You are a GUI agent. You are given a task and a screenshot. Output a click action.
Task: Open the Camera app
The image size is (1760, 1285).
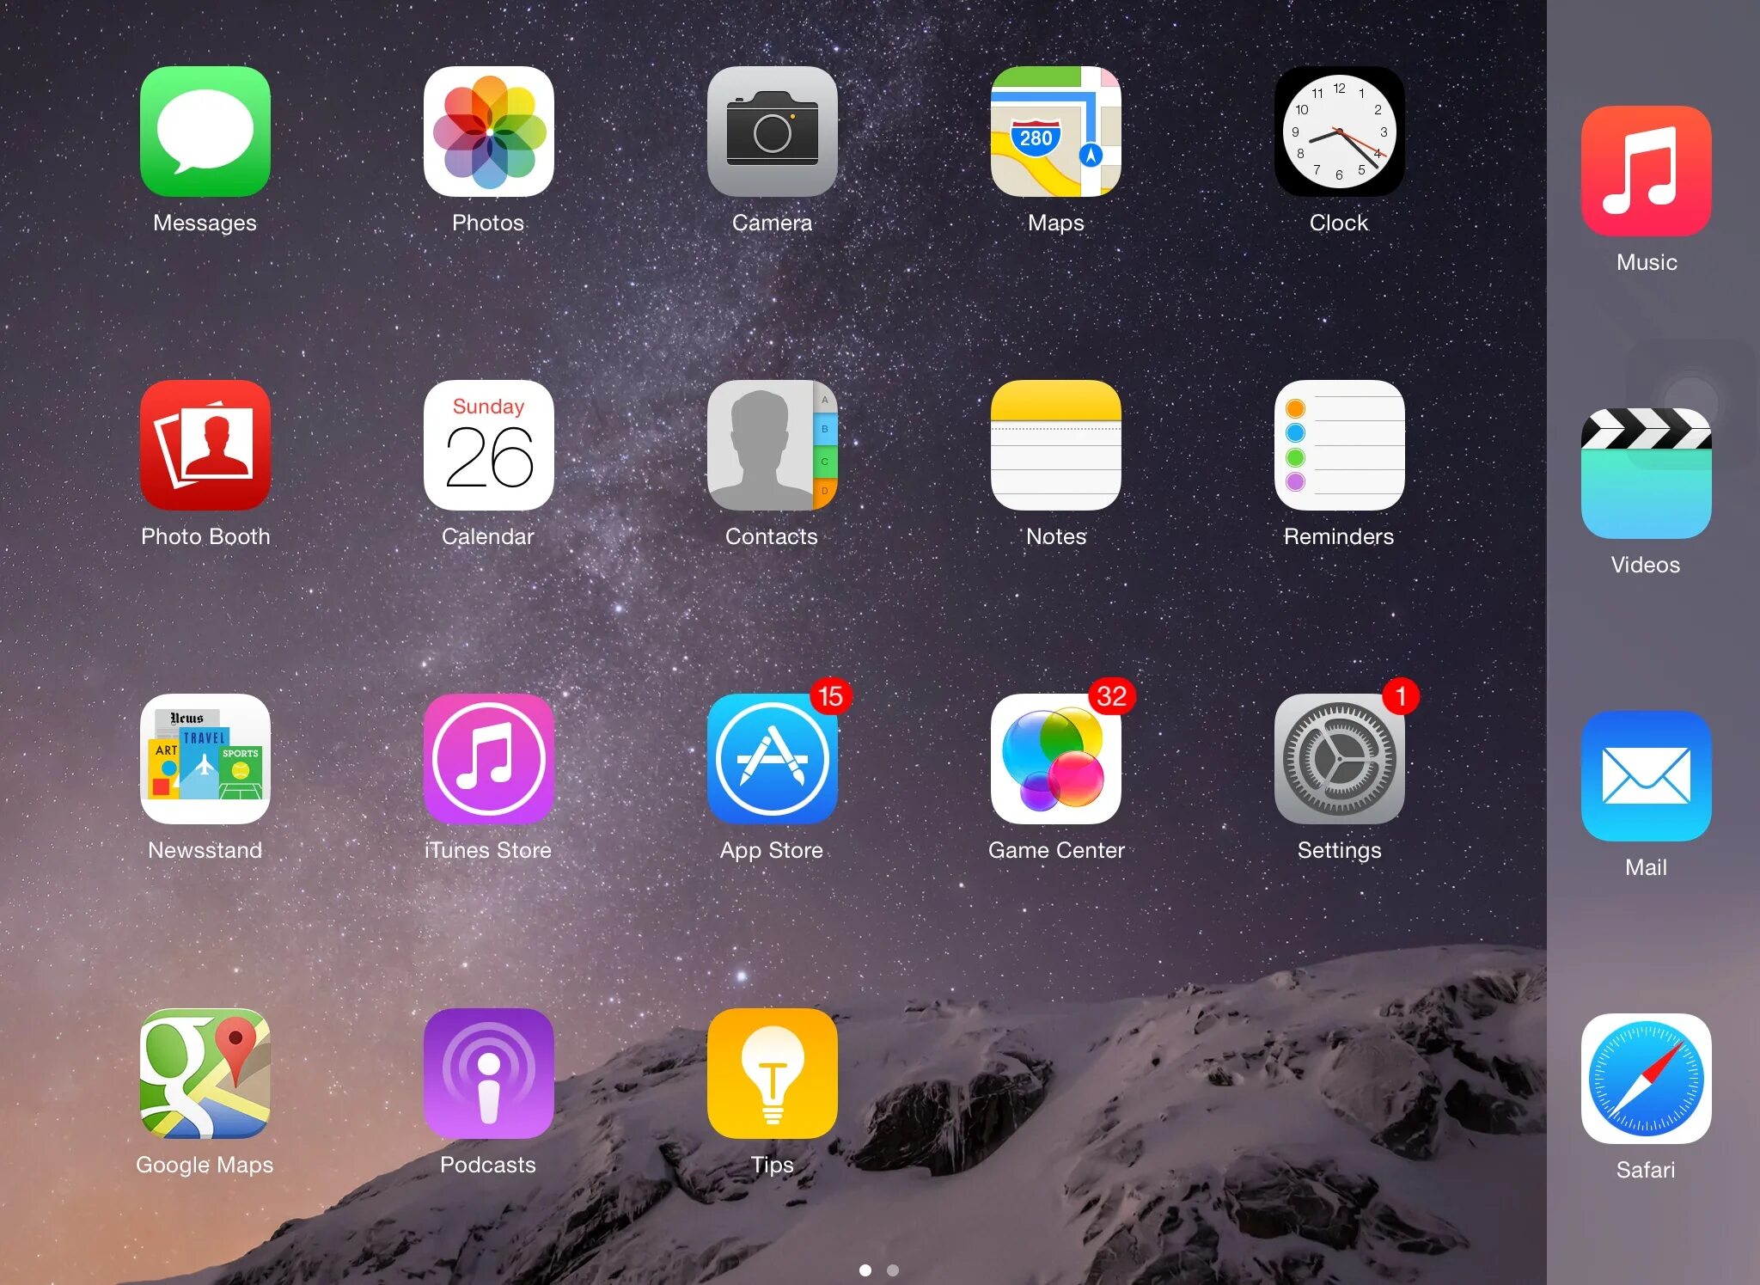[772, 132]
